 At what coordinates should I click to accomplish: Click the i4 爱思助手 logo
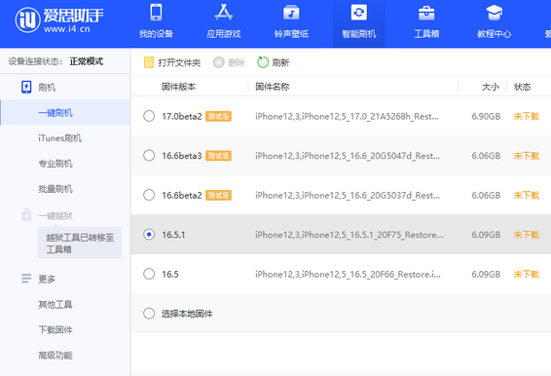[59, 20]
